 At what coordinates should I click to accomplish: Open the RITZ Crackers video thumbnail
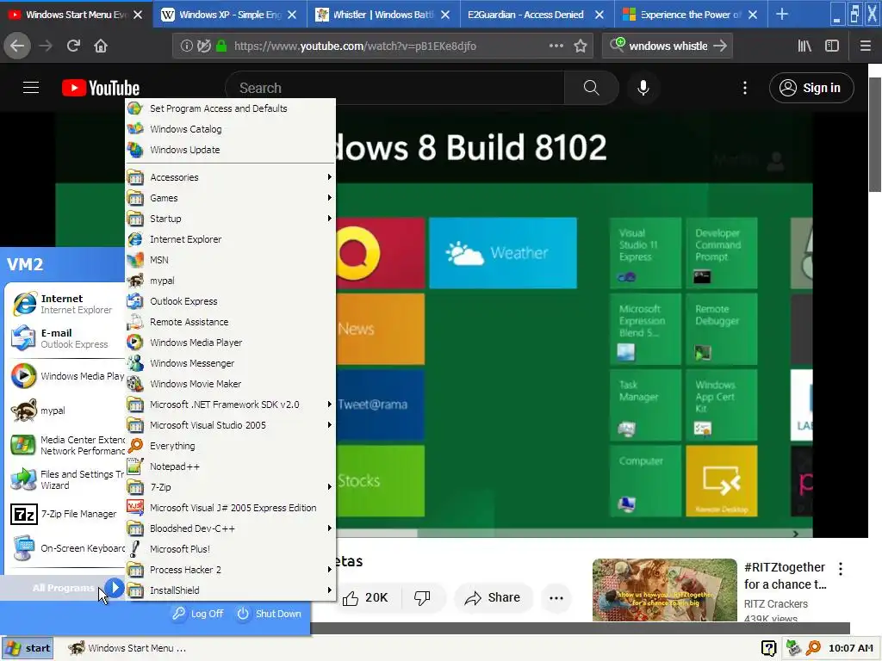click(664, 590)
